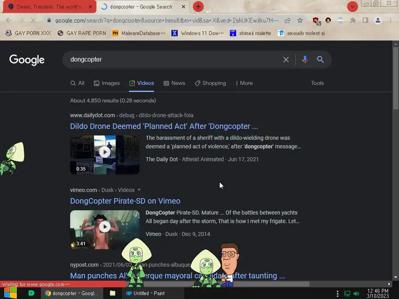This screenshot has width=399, height=299.
Task: Switch to the Images tab
Action: (x=107, y=83)
